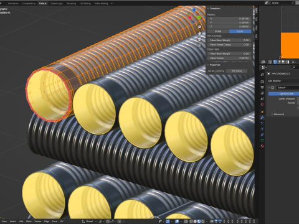299x224 pixels.
Task: Open the properties editor type dropdown
Action: coord(264,67)
